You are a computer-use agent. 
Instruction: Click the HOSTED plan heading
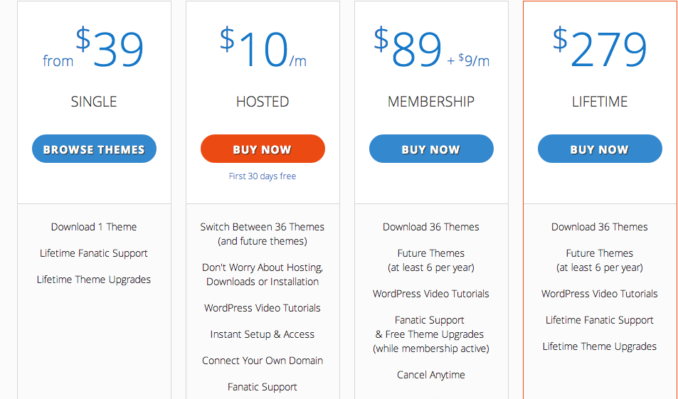click(x=263, y=102)
